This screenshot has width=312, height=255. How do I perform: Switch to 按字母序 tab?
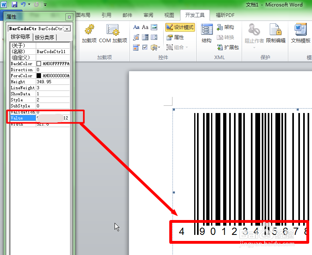[20, 37]
